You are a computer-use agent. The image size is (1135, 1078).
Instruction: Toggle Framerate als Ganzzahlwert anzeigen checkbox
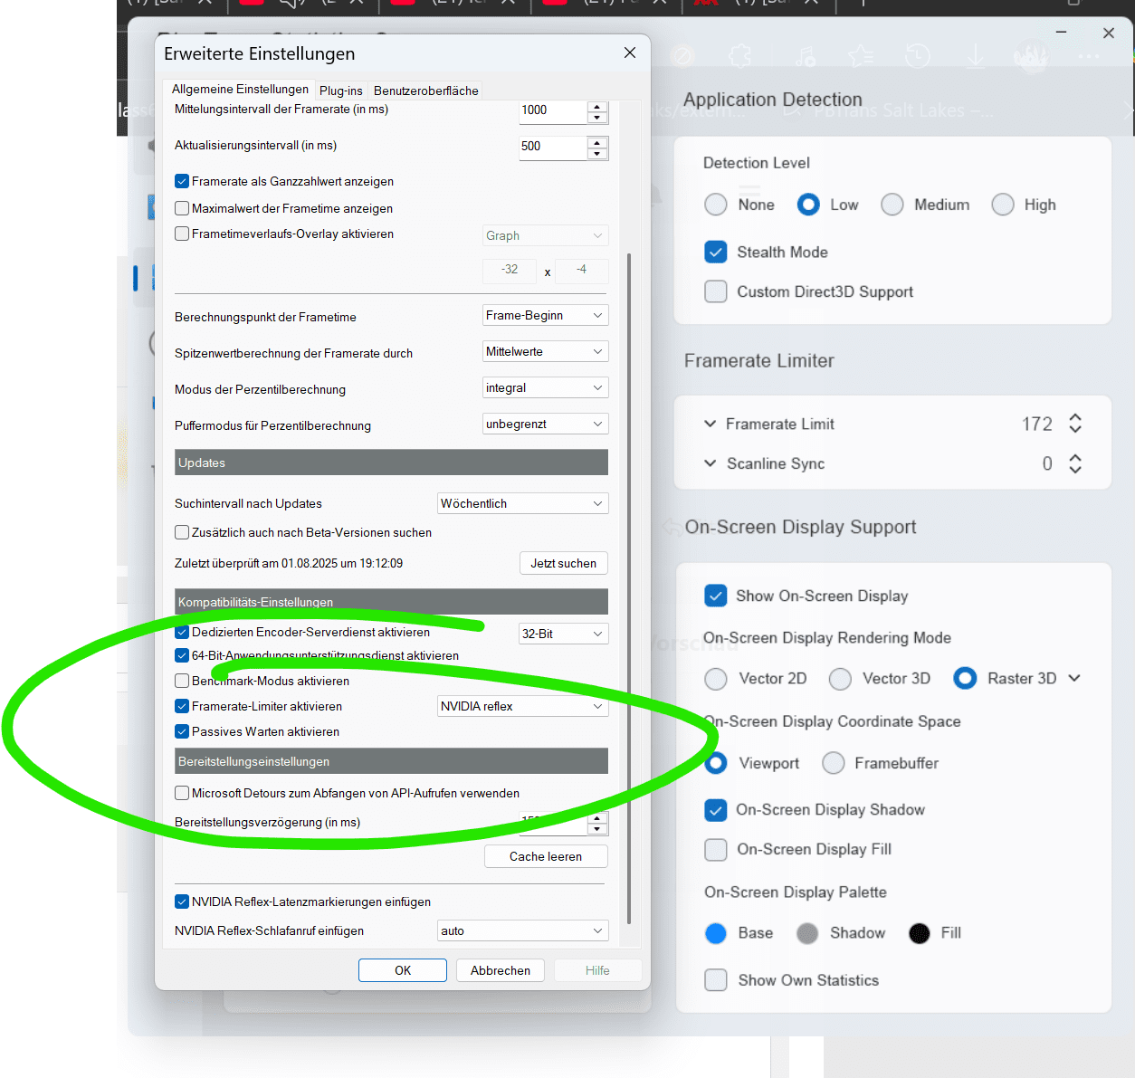(182, 181)
